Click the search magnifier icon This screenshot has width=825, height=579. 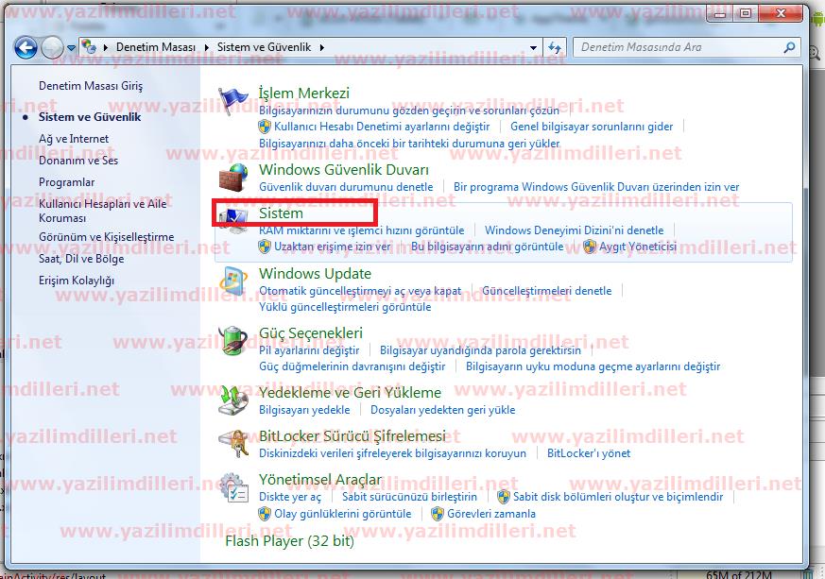coord(789,48)
